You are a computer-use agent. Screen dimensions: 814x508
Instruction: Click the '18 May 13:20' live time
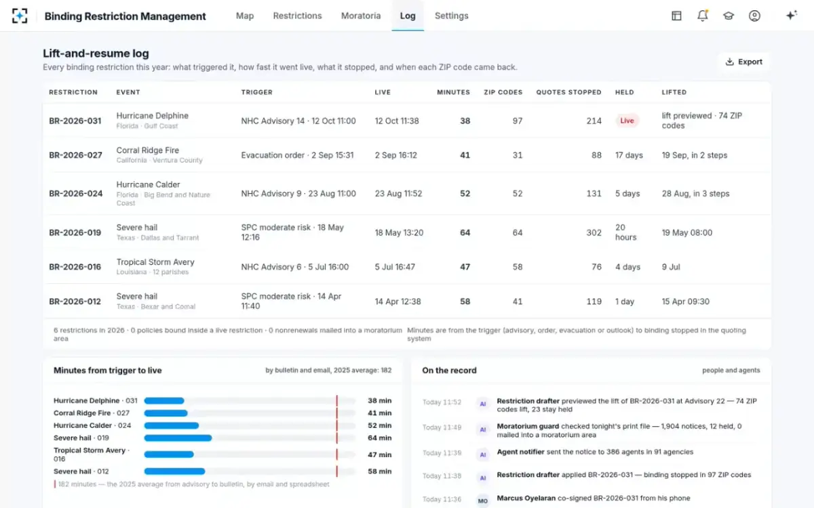pyautogui.click(x=399, y=232)
